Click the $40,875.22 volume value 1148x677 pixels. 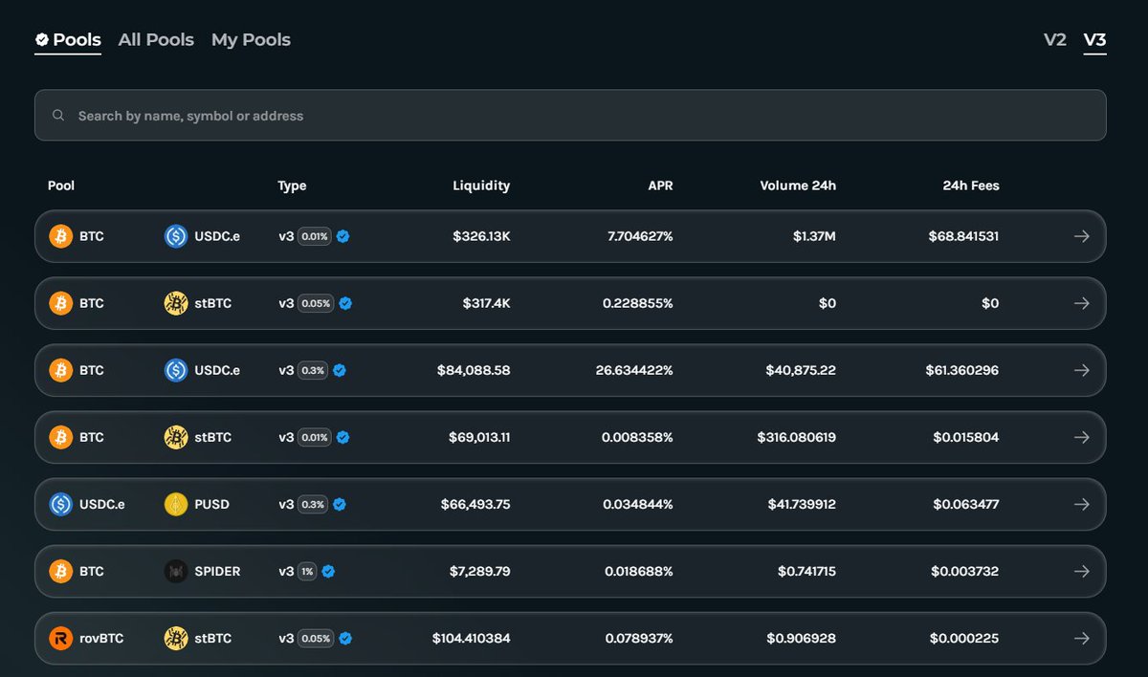801,370
